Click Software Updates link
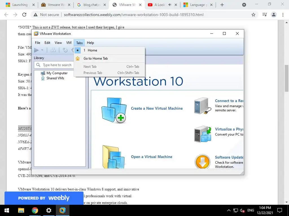This screenshot has height=216, width=289. point(229,157)
